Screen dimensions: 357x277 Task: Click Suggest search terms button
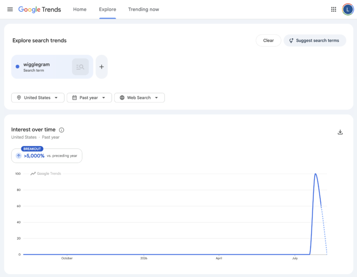point(315,40)
